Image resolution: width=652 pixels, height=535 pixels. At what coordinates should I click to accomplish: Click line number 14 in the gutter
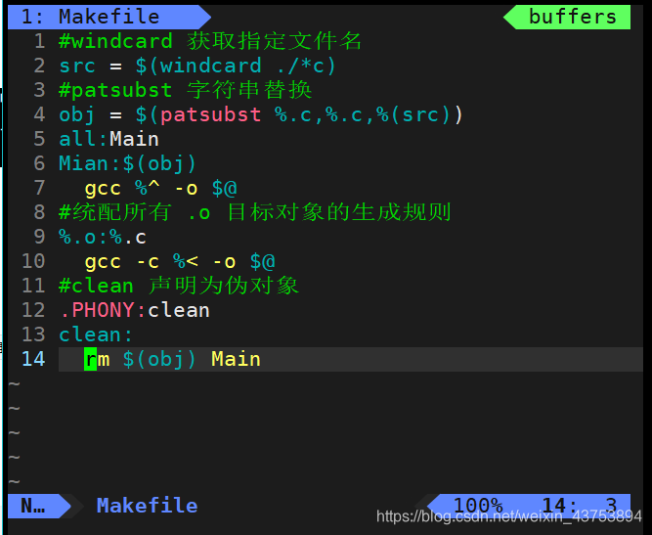point(33,359)
